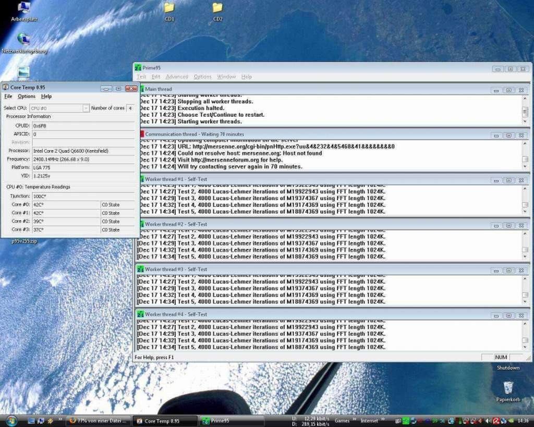Open the Edit menu in Prime95
This screenshot has height=427, width=534.
(155, 77)
